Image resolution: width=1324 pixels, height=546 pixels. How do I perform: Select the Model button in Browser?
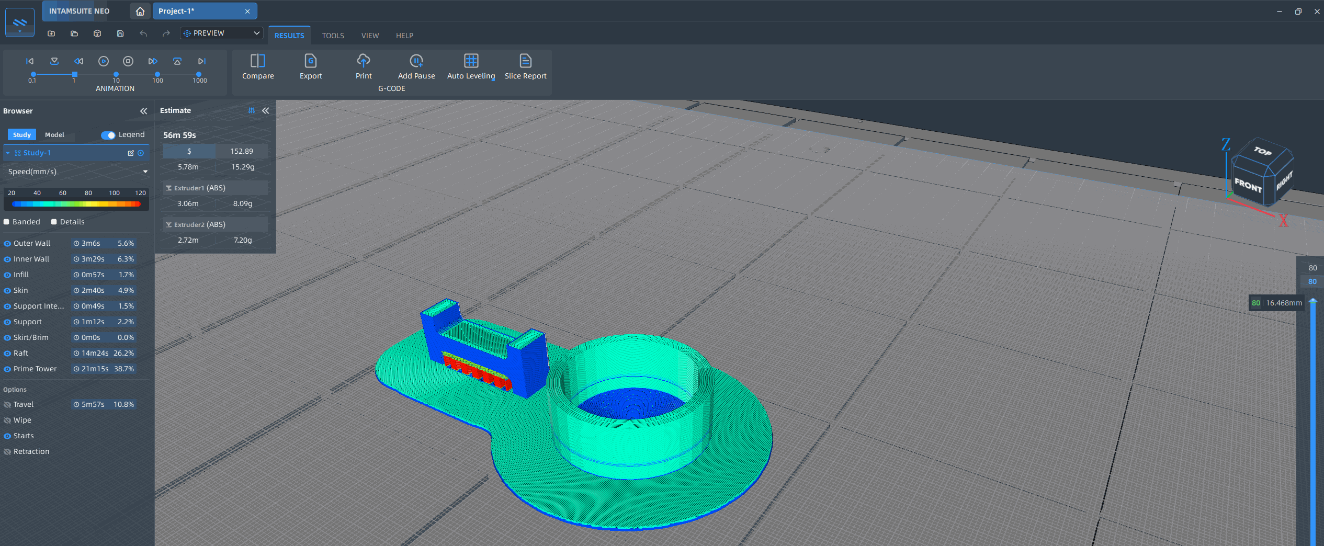point(54,135)
